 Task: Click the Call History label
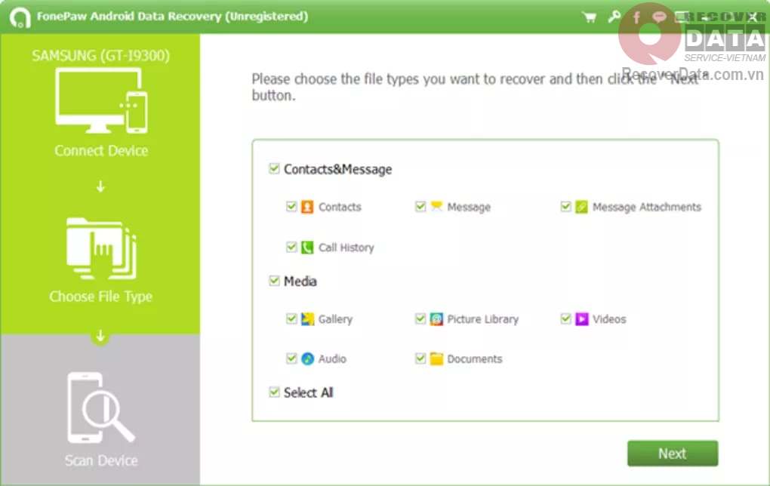pyautogui.click(x=346, y=248)
